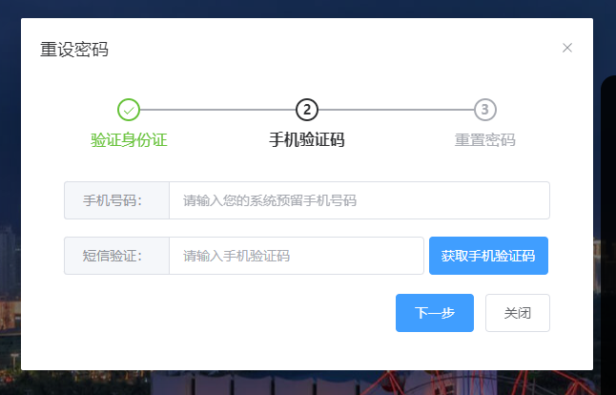Close the 重设密码 dialog with the X icon

pos(567,48)
